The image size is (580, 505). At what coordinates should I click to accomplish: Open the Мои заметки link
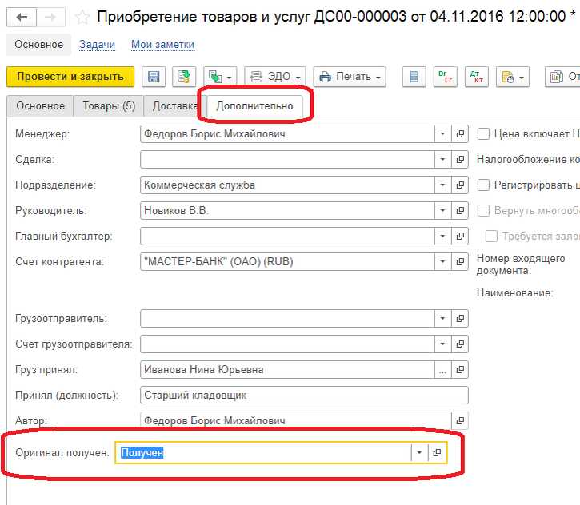[162, 44]
